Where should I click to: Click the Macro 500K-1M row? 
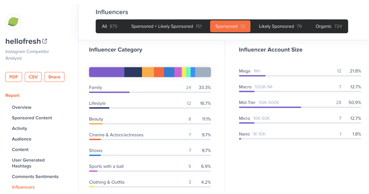coord(300,88)
